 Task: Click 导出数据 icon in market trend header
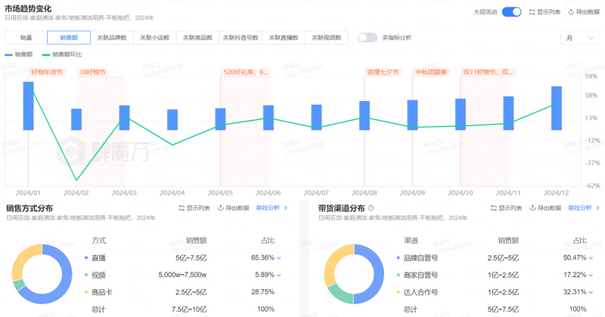(x=572, y=12)
